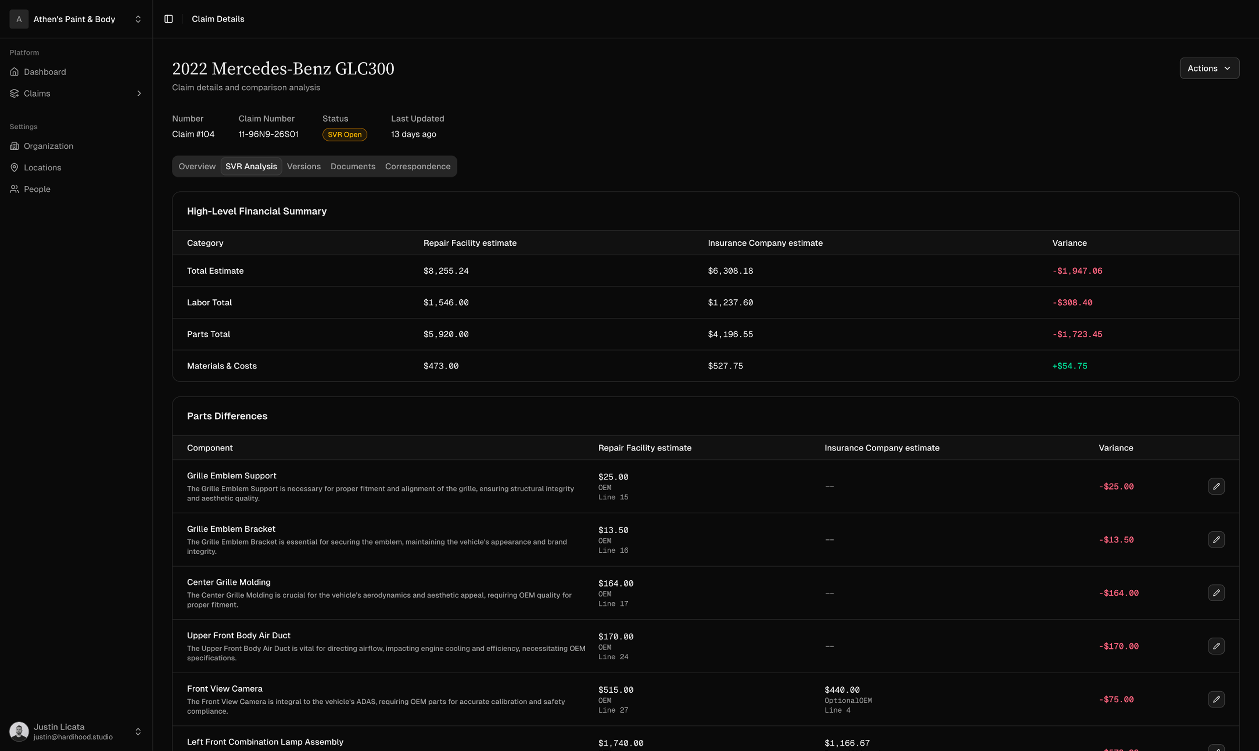
Task: Click the Left Front Combination Lamp Assembly name
Action: coord(265,742)
